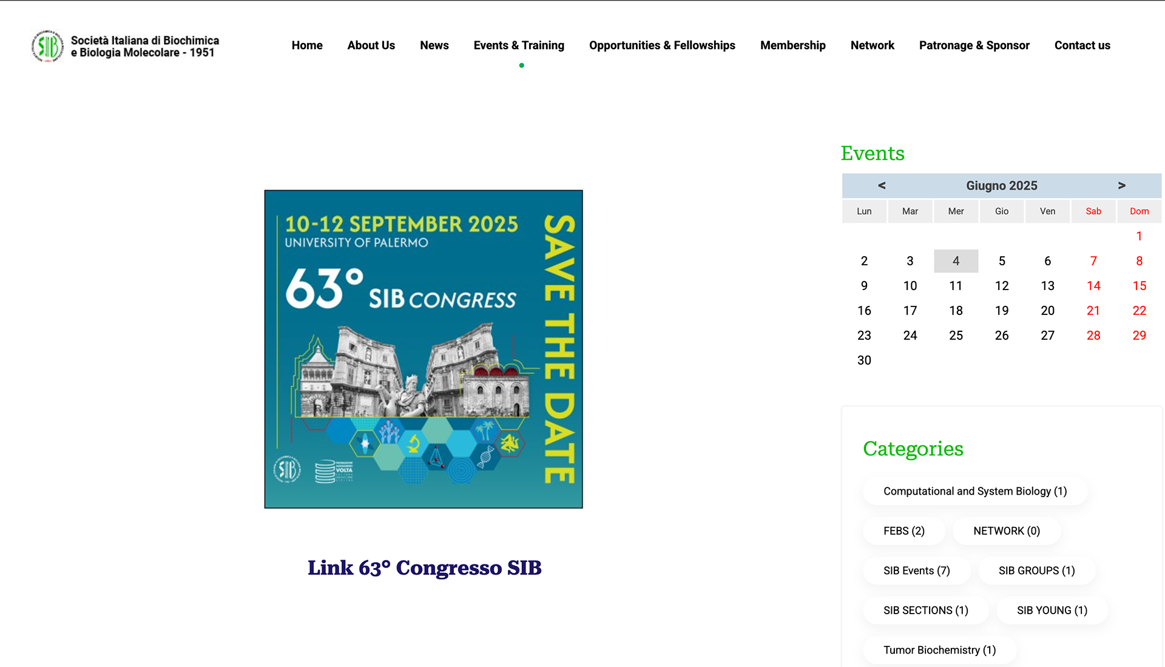Click the Events sidebar heading
Viewport: 1165px width, 667px height.
873,154
